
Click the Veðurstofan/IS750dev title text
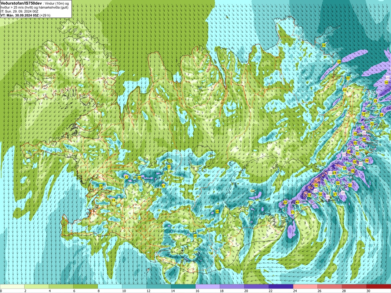click(x=21, y=3)
